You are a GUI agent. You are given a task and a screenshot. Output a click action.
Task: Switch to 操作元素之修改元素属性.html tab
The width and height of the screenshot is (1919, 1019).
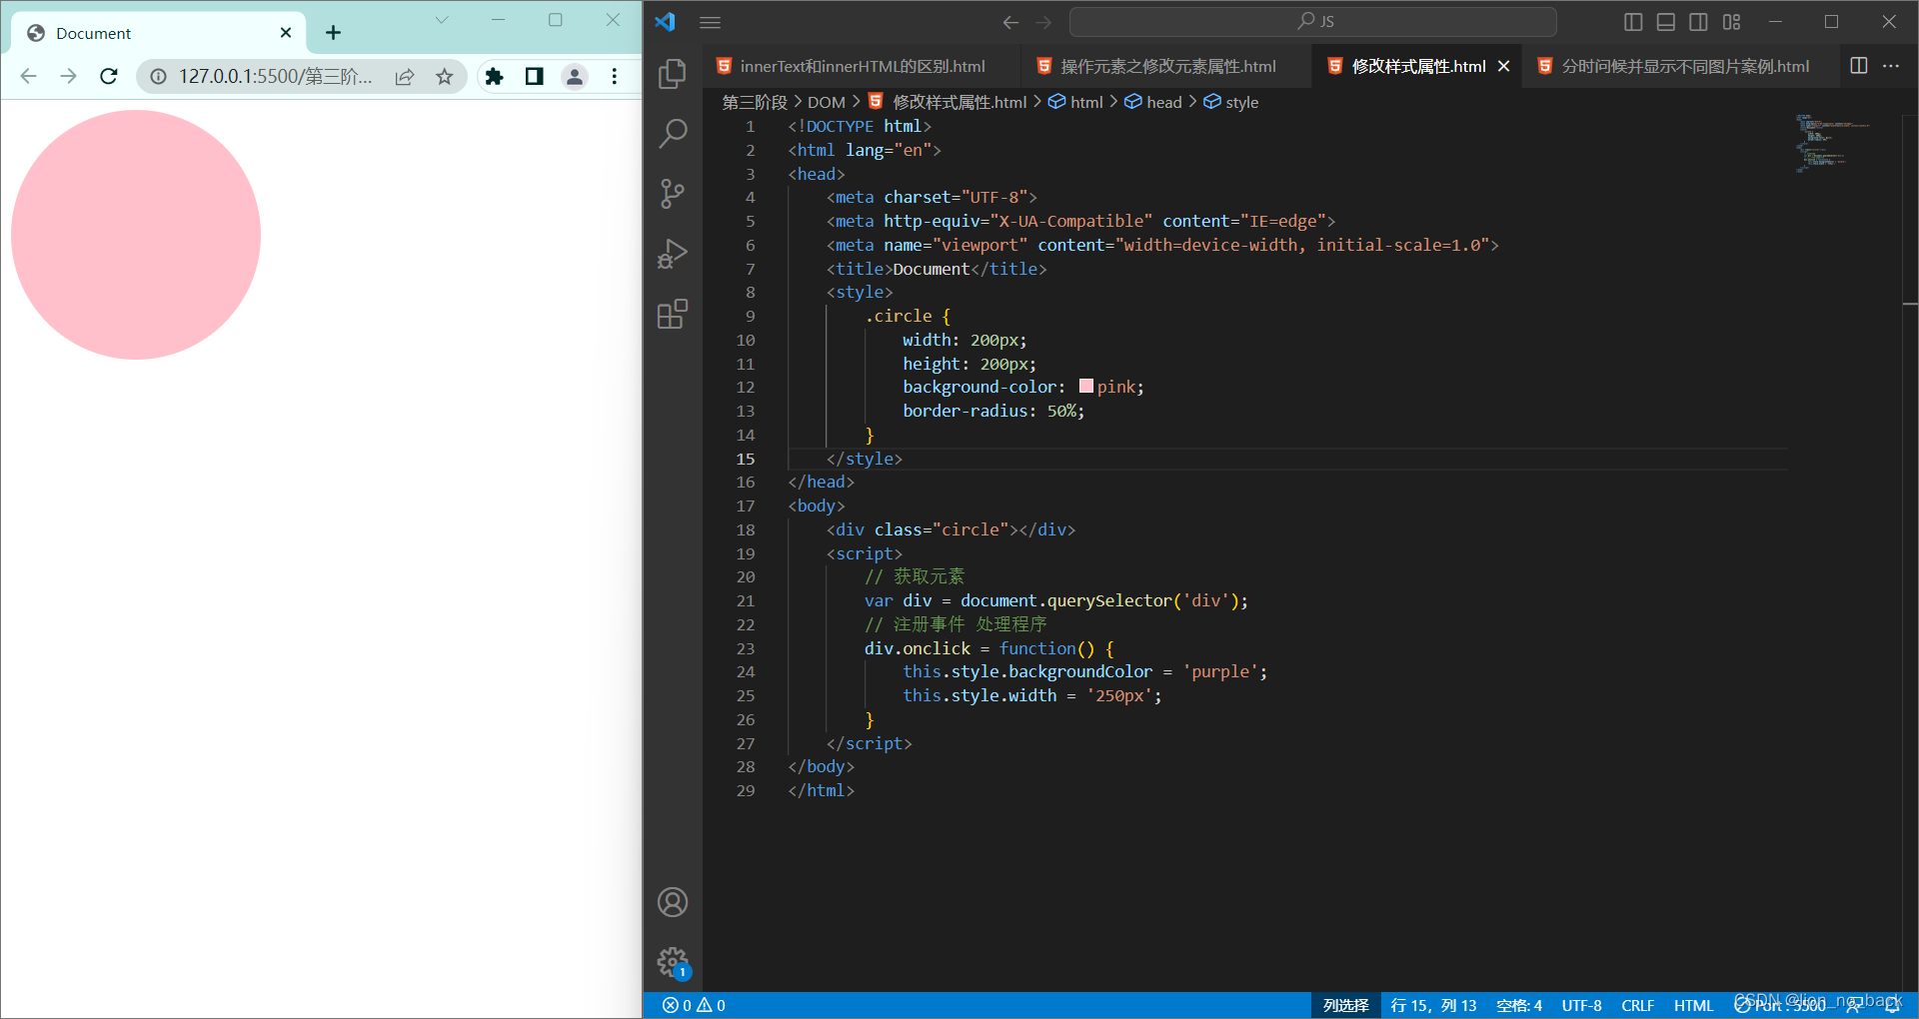[x=1167, y=66]
